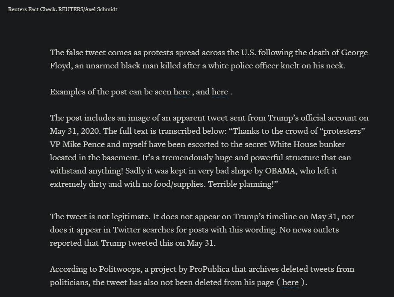Click the words "Terrible planning!" in the quote
This screenshot has width=394, height=297.
point(243,184)
